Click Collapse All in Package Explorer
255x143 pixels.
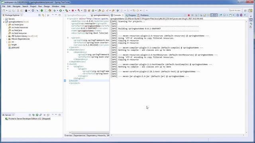(39, 15)
